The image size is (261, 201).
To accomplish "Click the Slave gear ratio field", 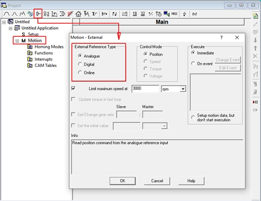I will coord(126,115).
